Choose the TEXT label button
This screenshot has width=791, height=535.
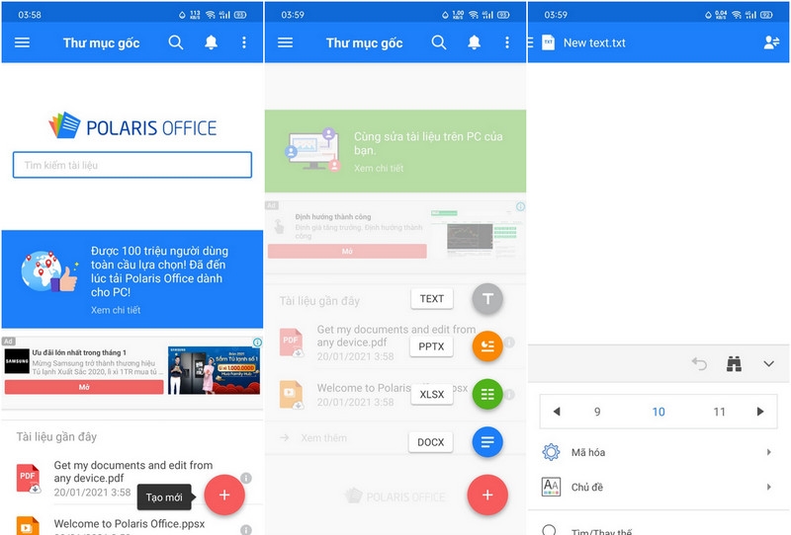(432, 299)
